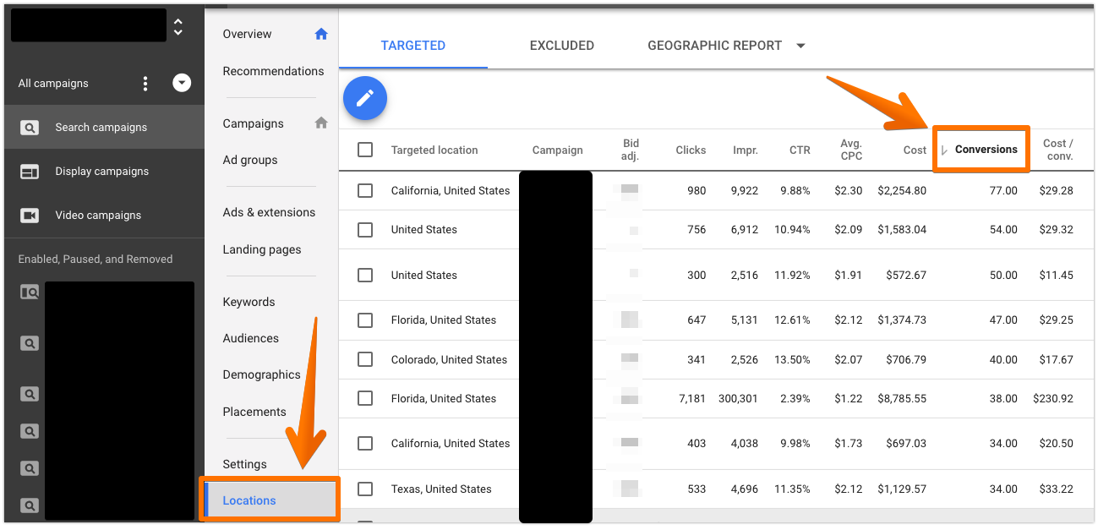Select the Texas, United States row checkbox

(365, 489)
